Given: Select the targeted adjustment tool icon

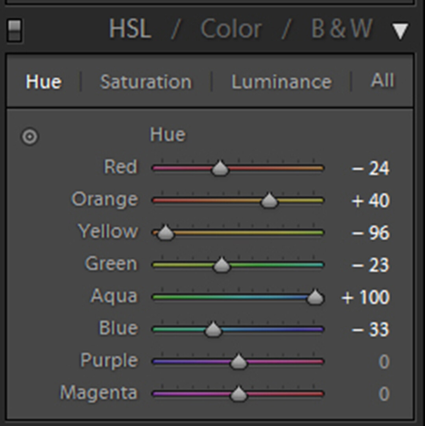Looking at the screenshot, I should pos(30,136).
